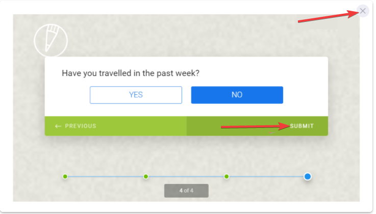
Task: Go back with the PREVIOUS button
Action: [x=80, y=126]
